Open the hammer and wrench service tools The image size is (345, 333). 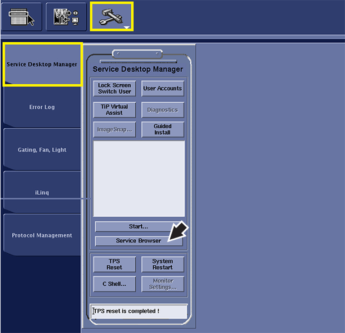pyautogui.click(x=111, y=17)
